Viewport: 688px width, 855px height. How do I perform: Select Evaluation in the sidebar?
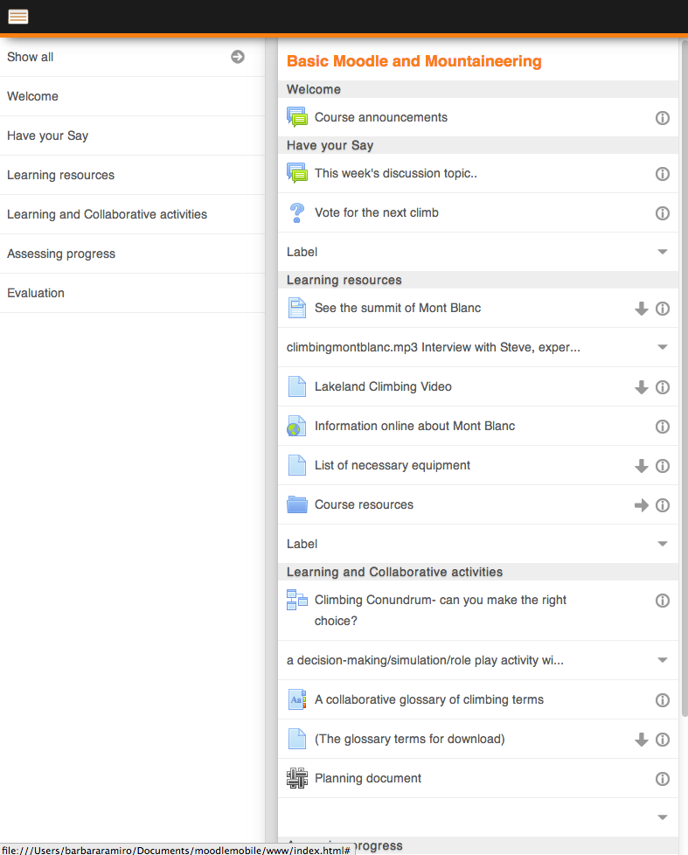tap(133, 293)
